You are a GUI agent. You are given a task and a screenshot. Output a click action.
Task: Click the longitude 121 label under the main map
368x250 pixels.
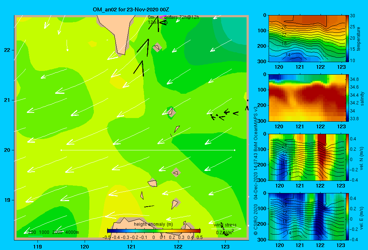131,246
